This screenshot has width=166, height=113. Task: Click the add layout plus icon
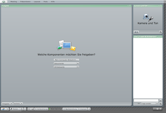coord(89,109)
